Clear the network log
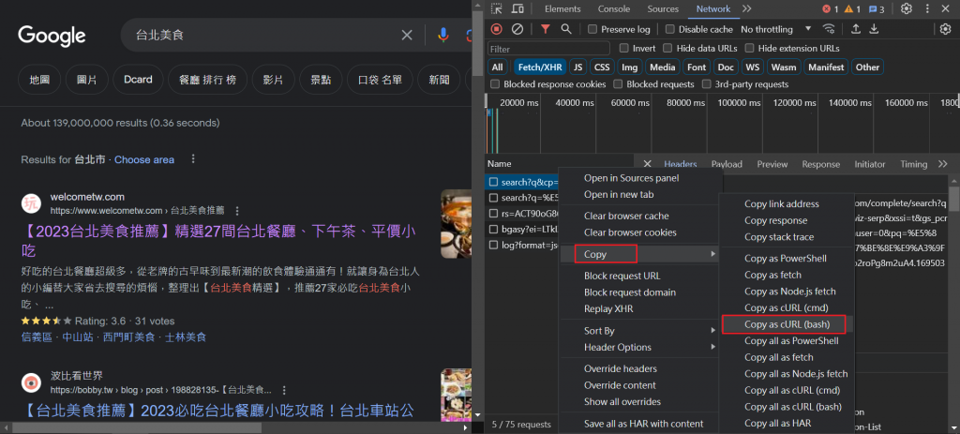960x434 pixels. pos(517,29)
